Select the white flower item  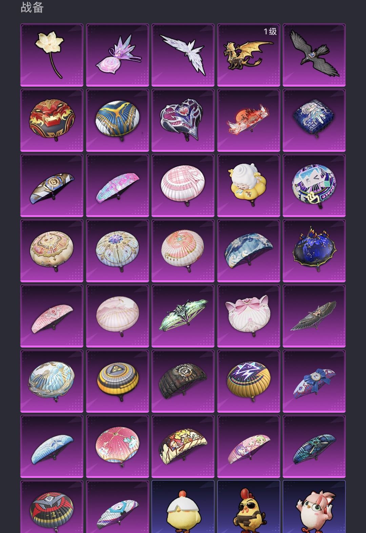pos(52,55)
